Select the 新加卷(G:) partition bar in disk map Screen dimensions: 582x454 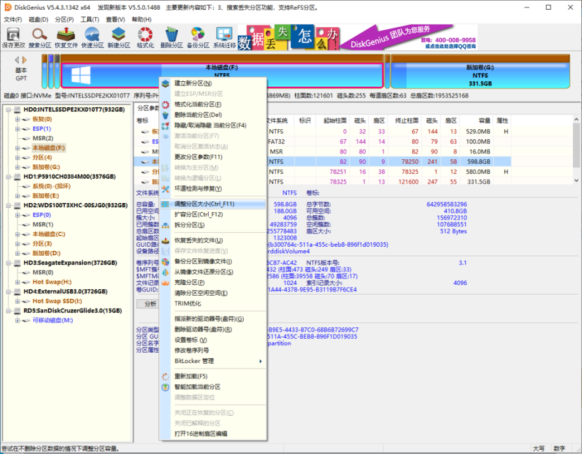[480, 75]
